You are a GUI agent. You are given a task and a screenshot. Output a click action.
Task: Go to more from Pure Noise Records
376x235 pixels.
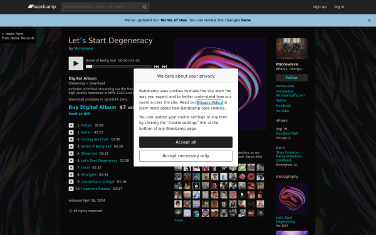pos(18,36)
